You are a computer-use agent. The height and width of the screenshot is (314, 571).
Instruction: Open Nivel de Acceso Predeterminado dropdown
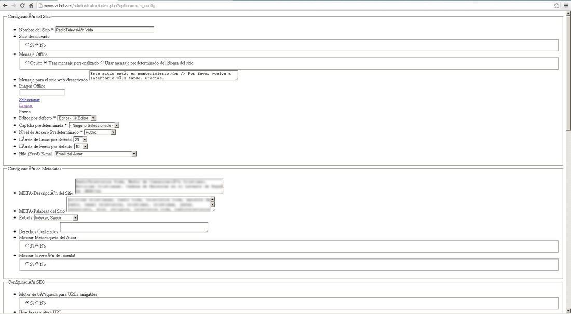pos(100,132)
